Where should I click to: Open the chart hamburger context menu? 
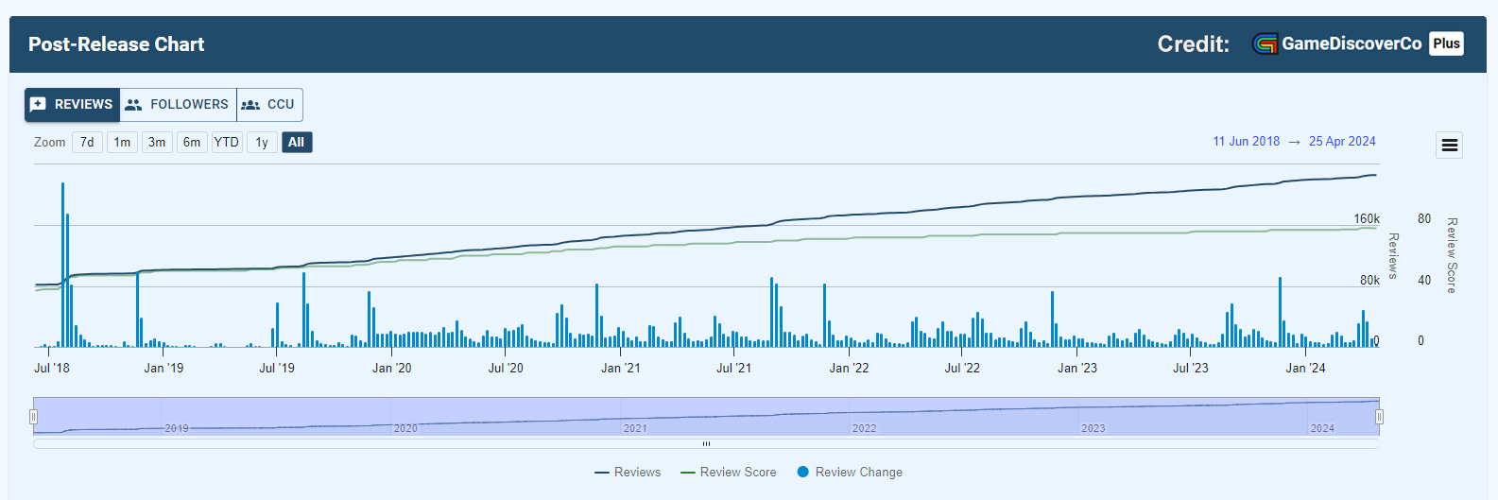1450,146
